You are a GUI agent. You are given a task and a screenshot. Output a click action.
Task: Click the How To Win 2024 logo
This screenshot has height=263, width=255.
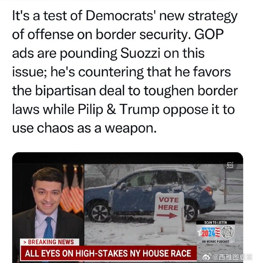pyautogui.click(x=208, y=232)
